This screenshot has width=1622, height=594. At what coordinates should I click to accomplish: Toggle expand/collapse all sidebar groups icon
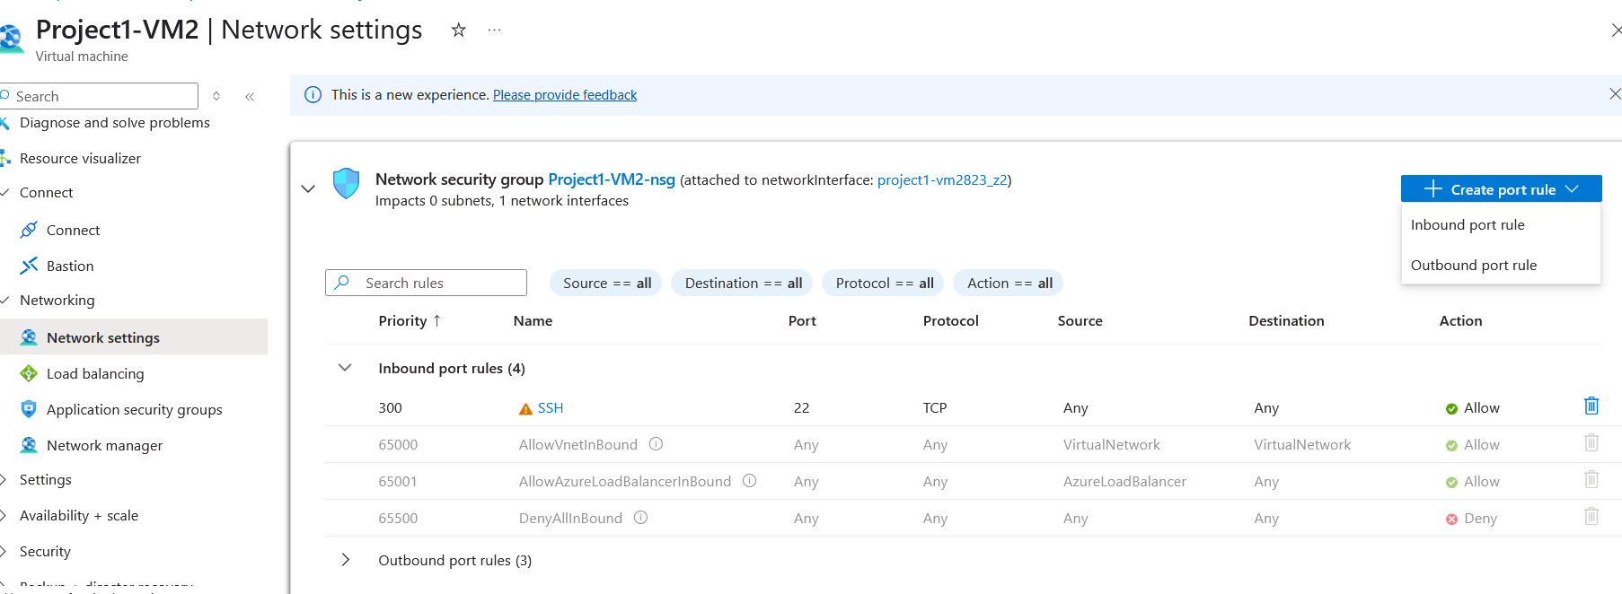click(216, 96)
